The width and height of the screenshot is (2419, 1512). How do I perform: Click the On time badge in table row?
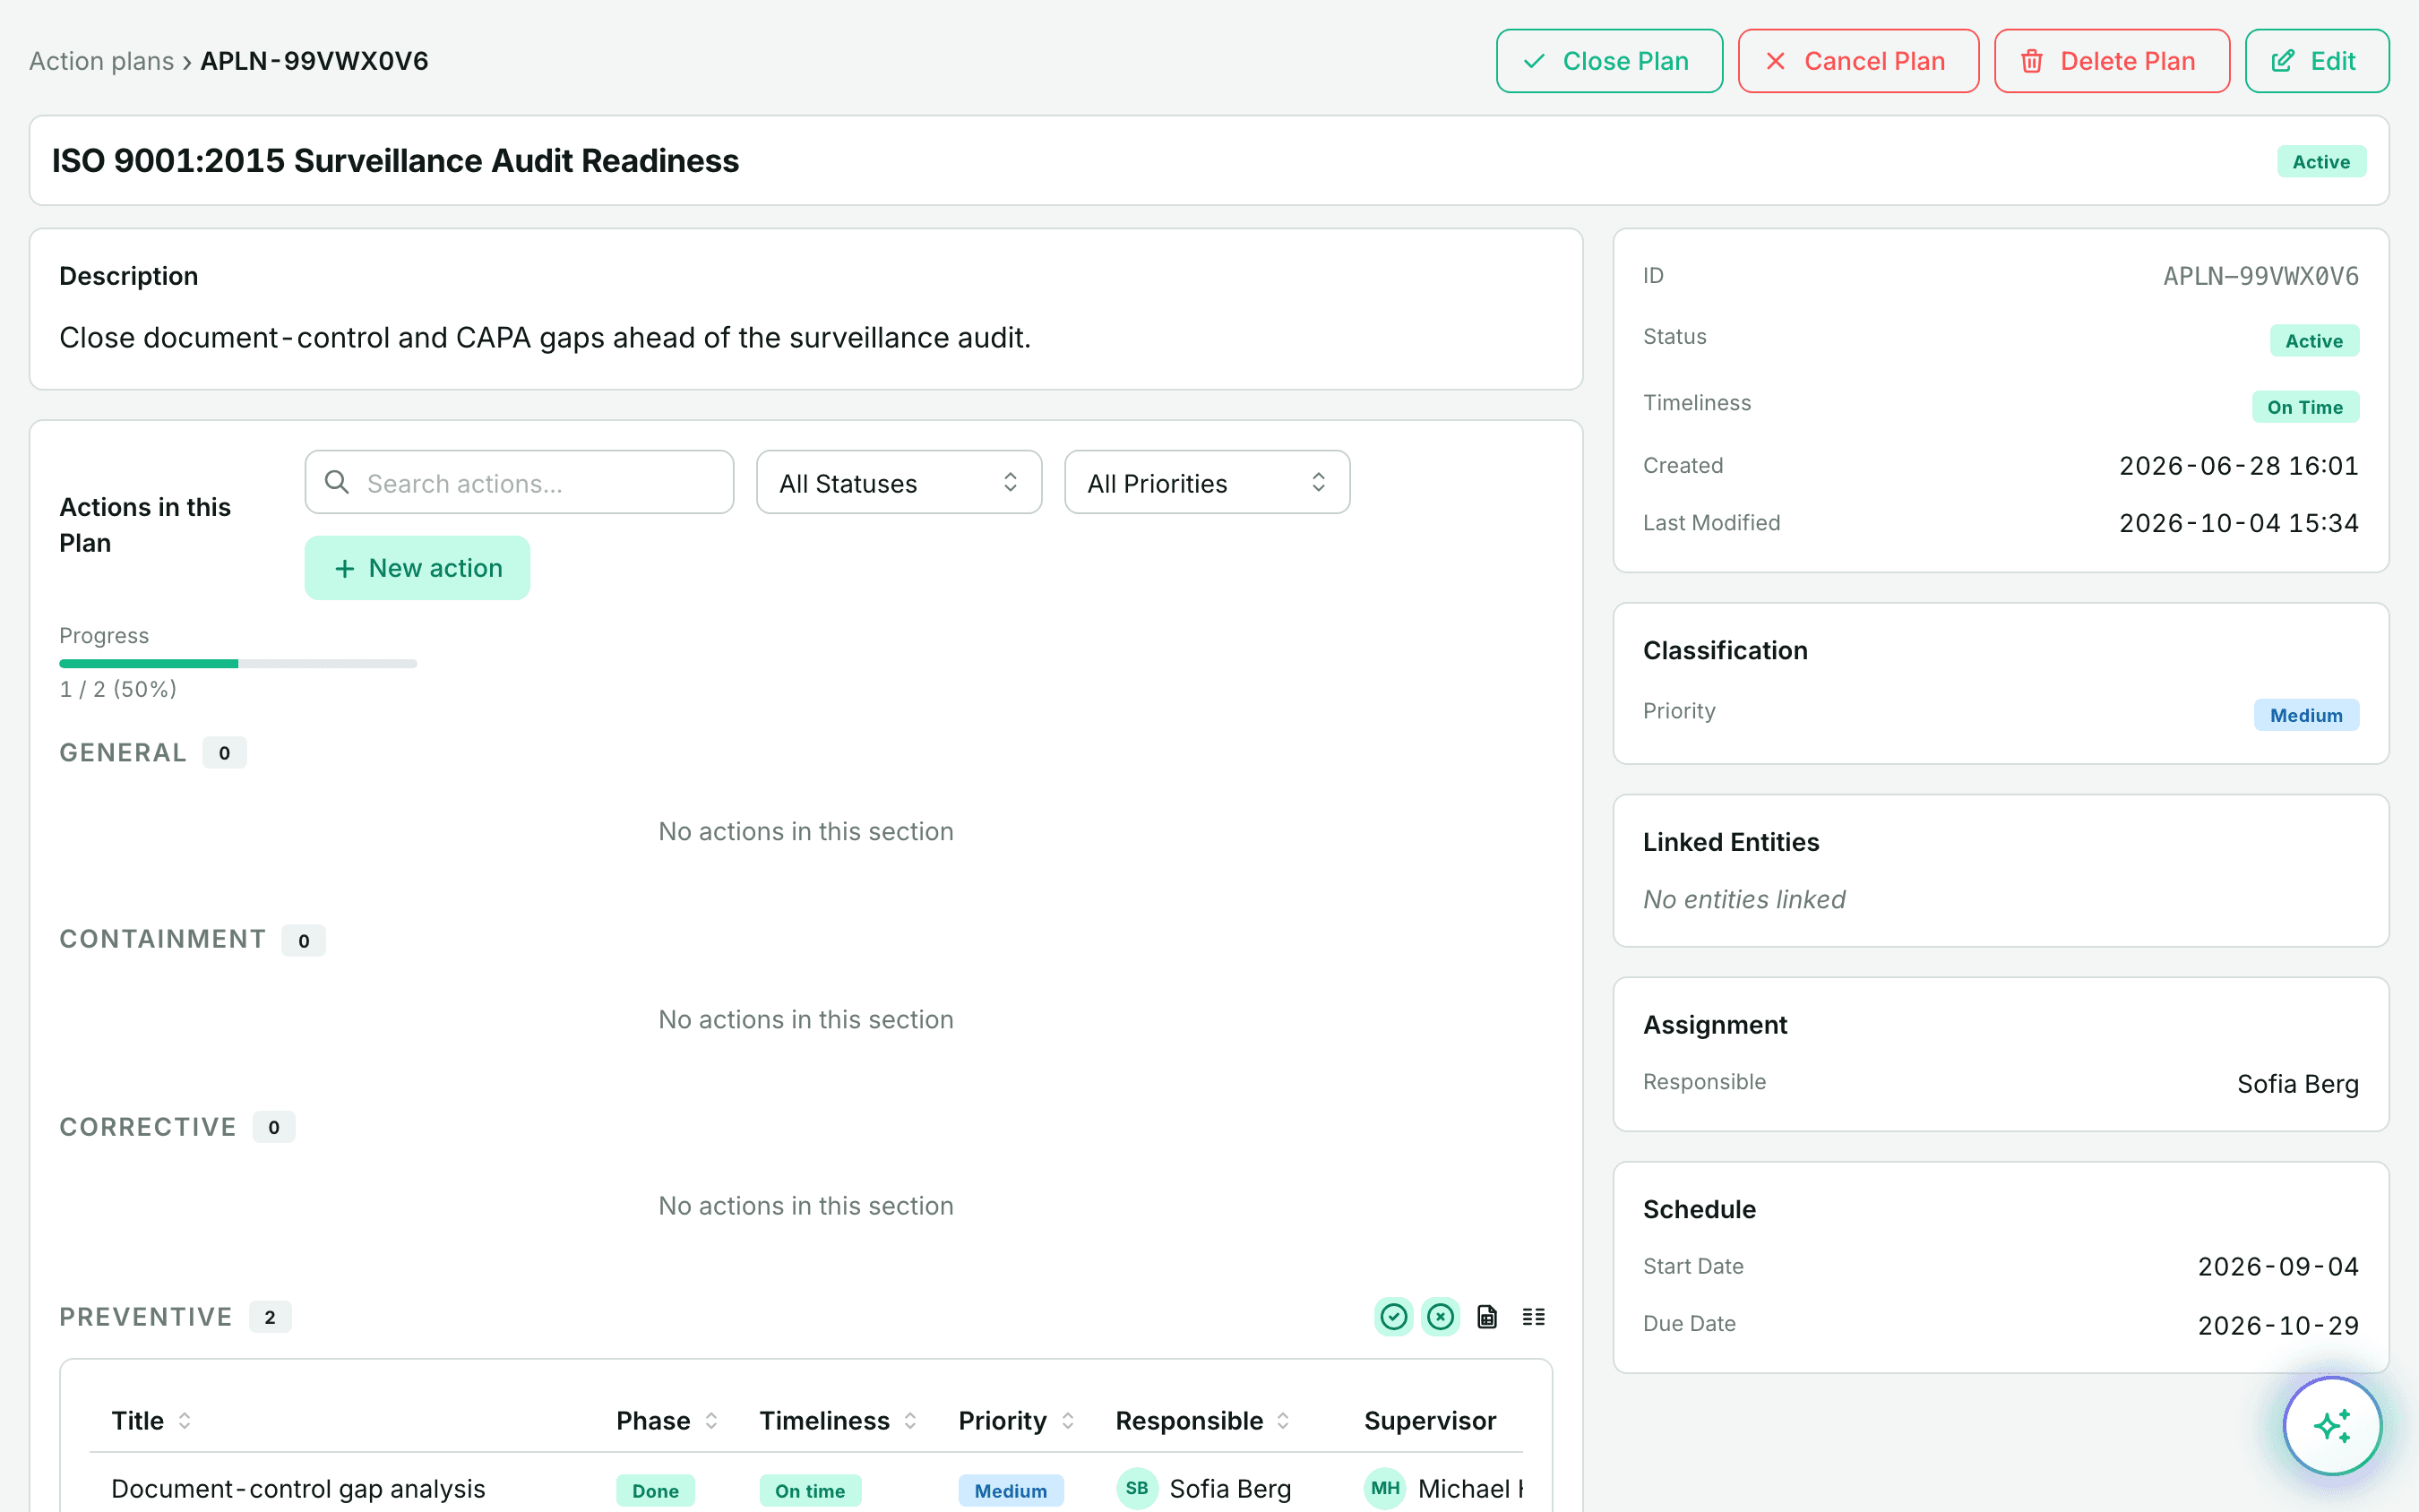[x=810, y=1491]
